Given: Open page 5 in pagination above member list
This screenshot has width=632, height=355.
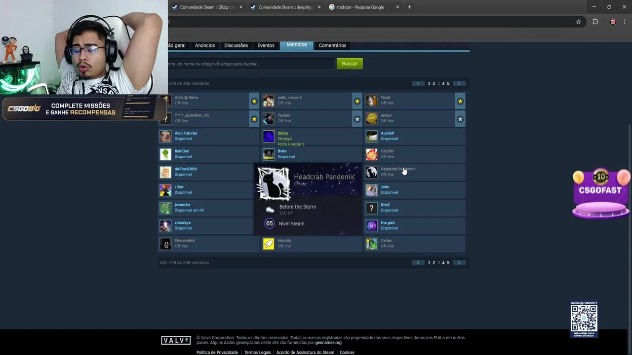Looking at the screenshot, I should point(448,83).
